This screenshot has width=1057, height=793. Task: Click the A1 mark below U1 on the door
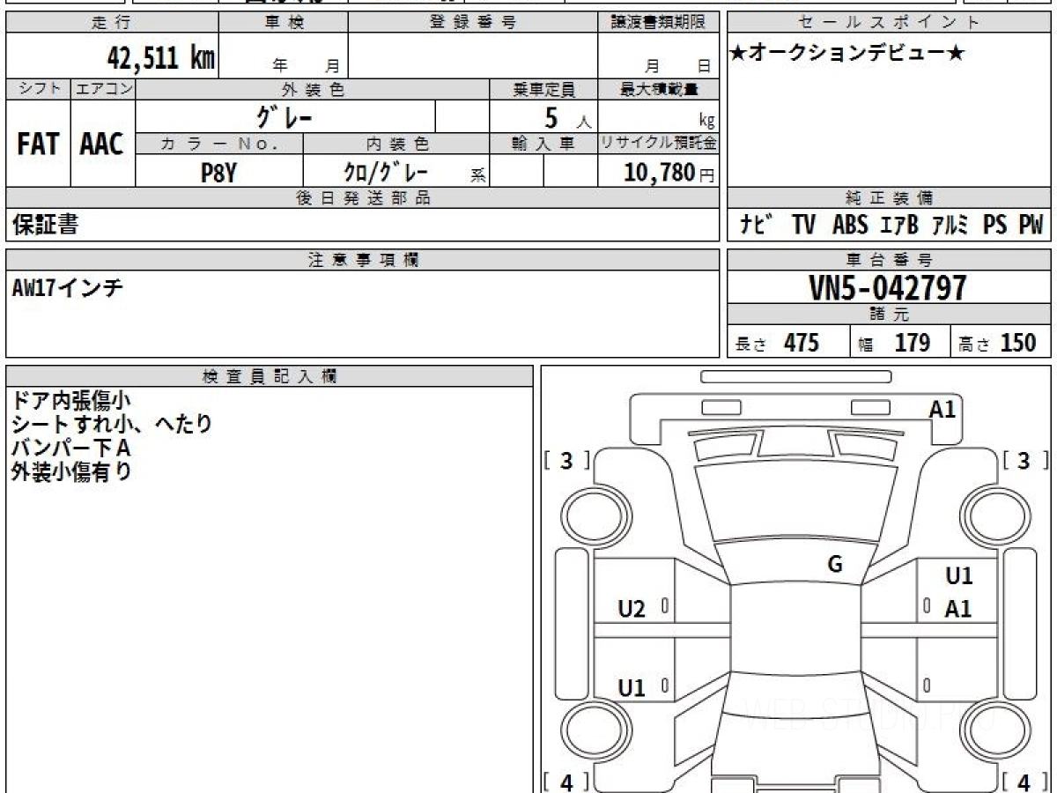coord(958,609)
